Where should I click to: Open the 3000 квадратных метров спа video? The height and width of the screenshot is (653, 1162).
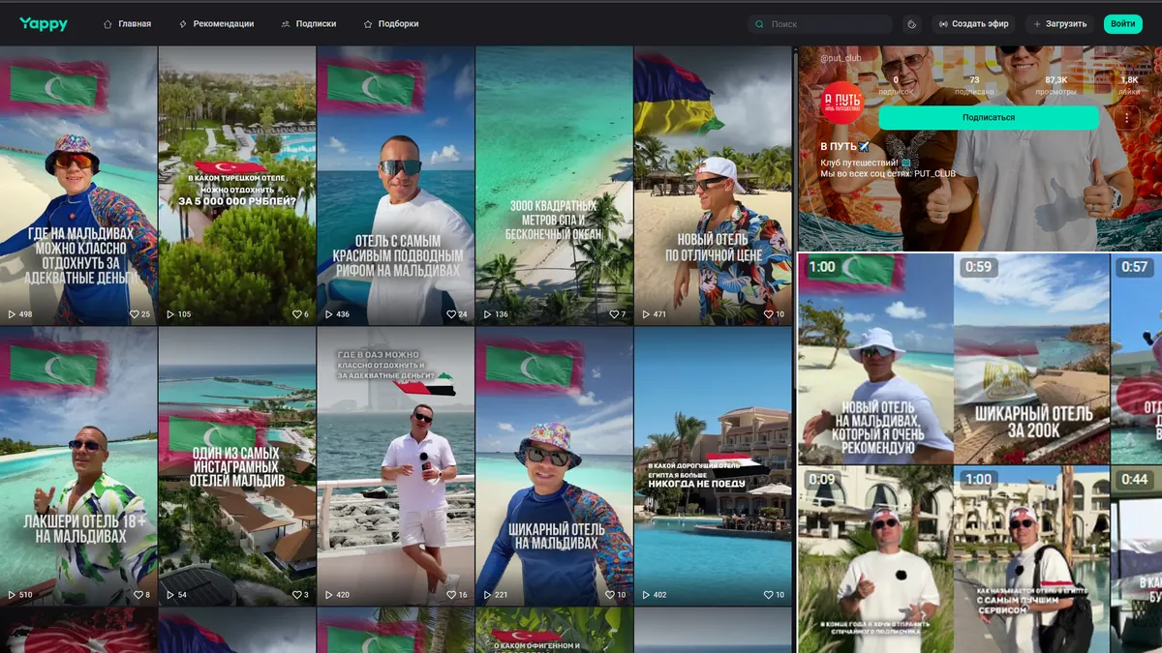[555, 185]
